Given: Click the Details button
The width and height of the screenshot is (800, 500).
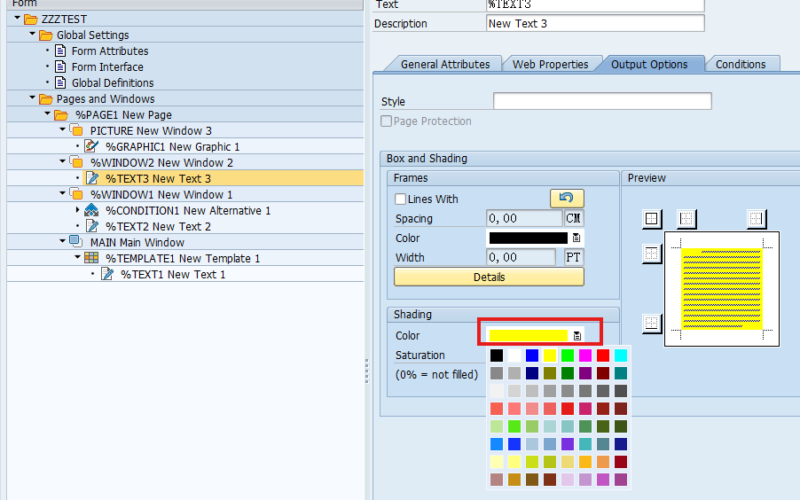Looking at the screenshot, I should (489, 277).
